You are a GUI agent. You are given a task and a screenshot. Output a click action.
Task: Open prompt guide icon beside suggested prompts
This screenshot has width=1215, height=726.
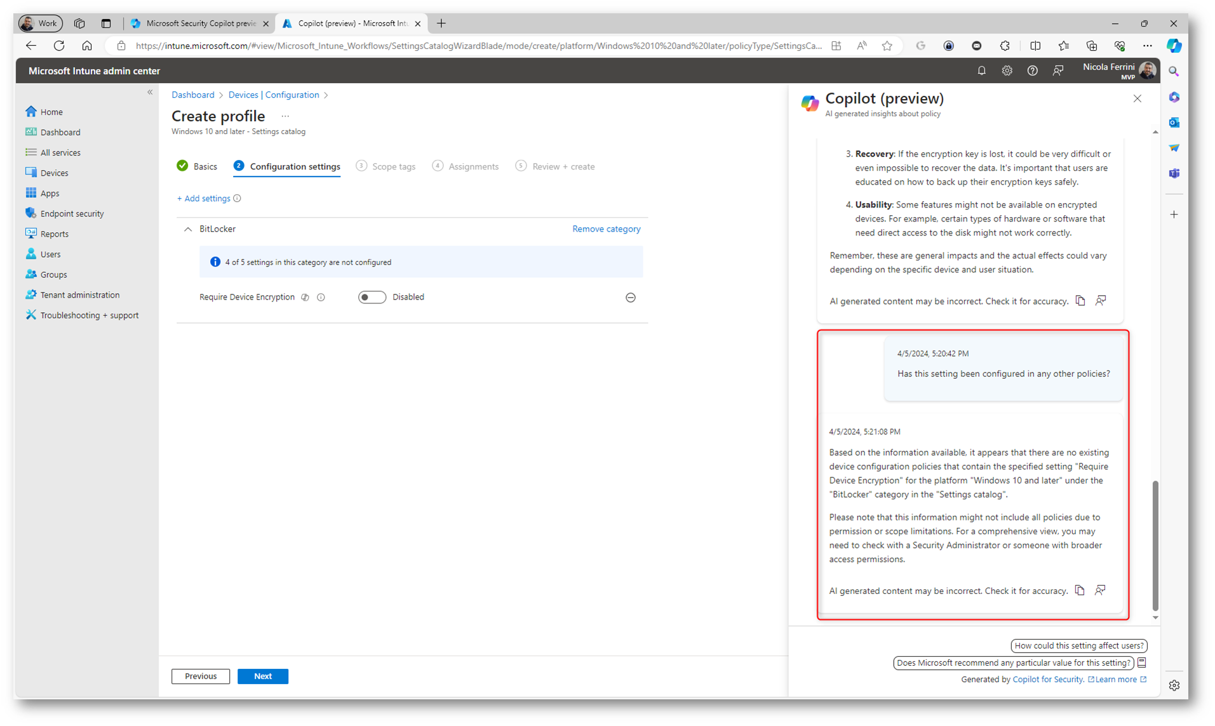[x=1141, y=663]
